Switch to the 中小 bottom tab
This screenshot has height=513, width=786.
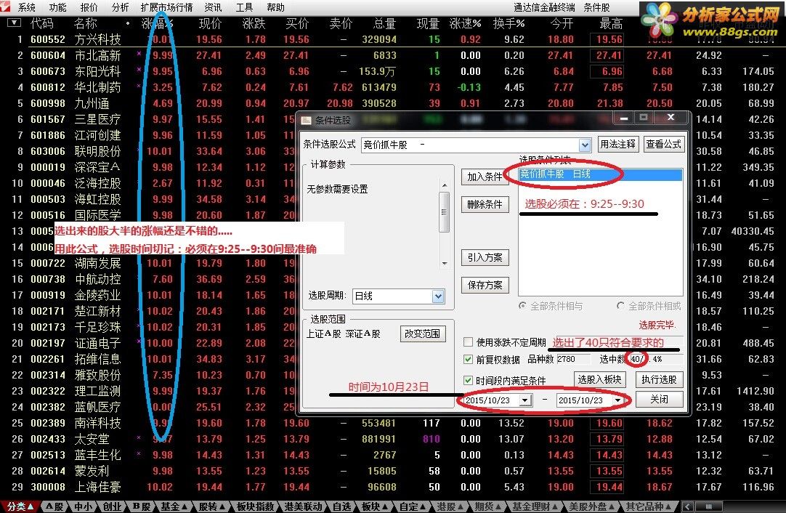click(83, 506)
